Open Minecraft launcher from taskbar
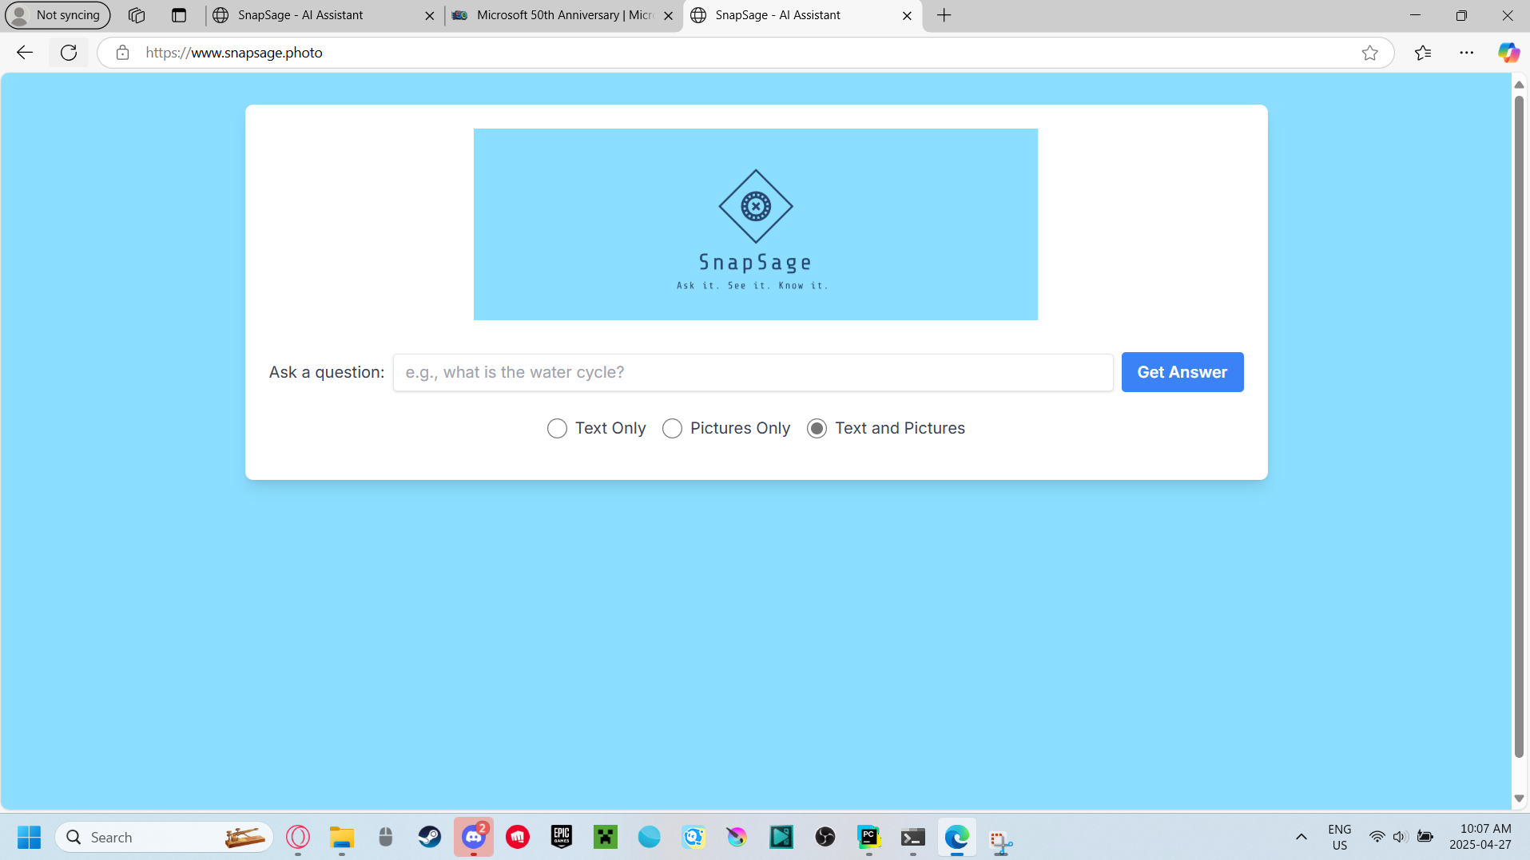This screenshot has height=860, width=1530. click(x=606, y=837)
